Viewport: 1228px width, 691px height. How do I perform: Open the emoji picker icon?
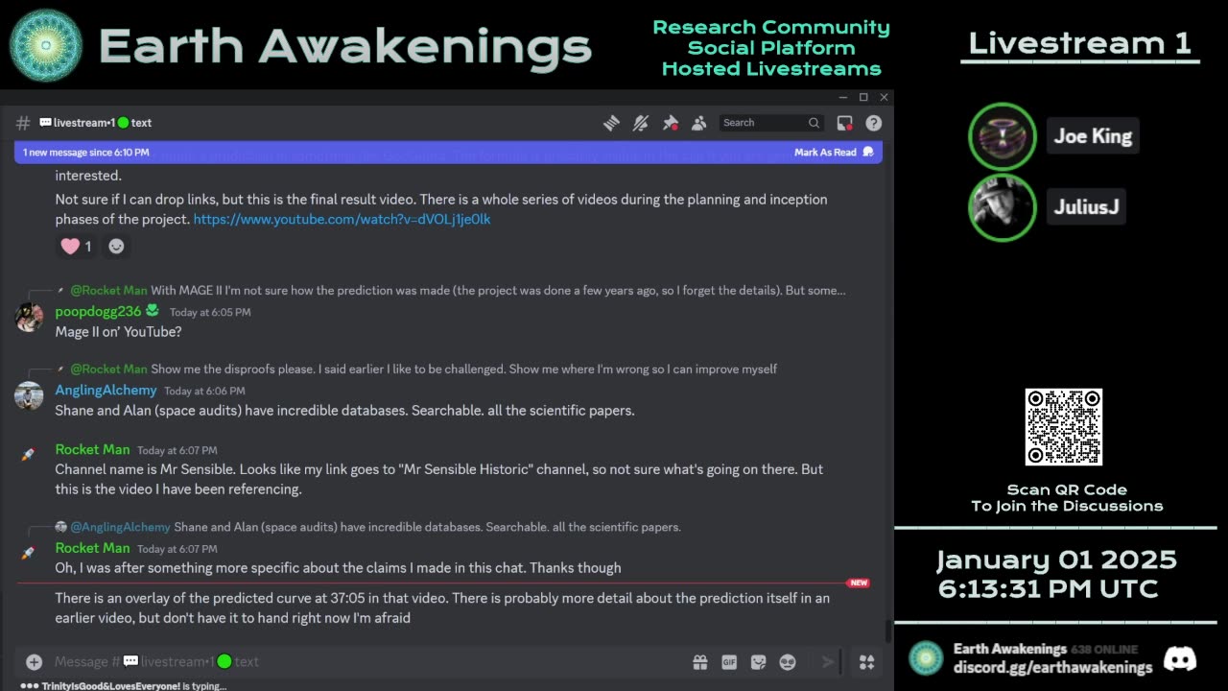788,661
